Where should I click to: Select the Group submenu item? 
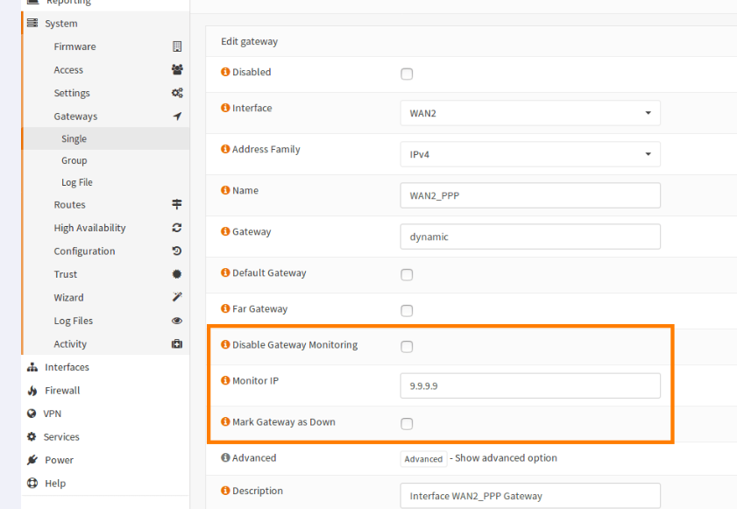74,160
